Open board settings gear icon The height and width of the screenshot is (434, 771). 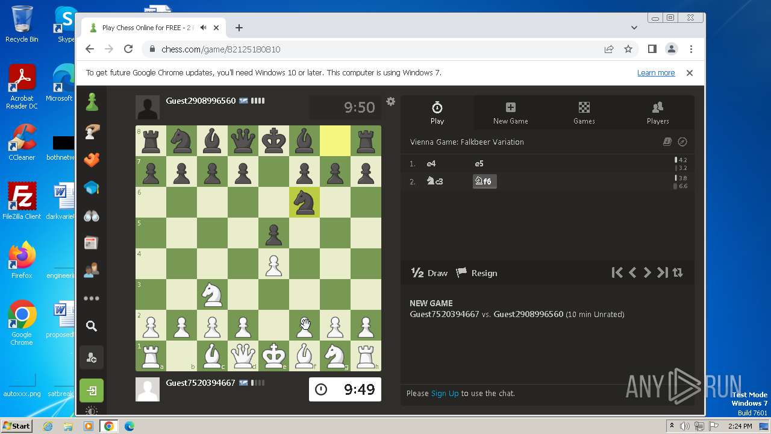click(391, 101)
